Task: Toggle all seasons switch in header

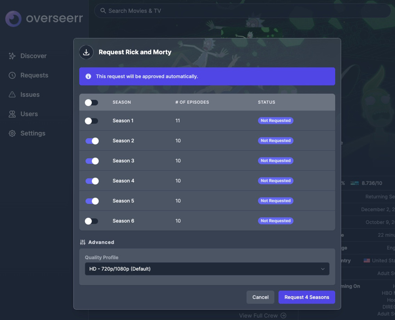Action: (92, 102)
